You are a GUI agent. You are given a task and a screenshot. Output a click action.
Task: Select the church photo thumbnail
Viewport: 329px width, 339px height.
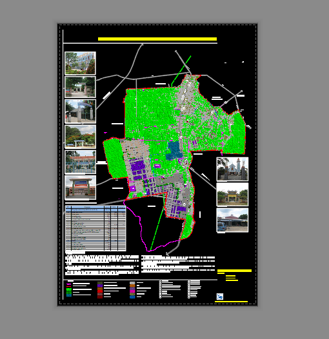[x=232, y=169]
